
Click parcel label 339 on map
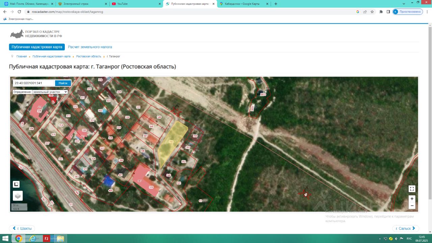151,187
